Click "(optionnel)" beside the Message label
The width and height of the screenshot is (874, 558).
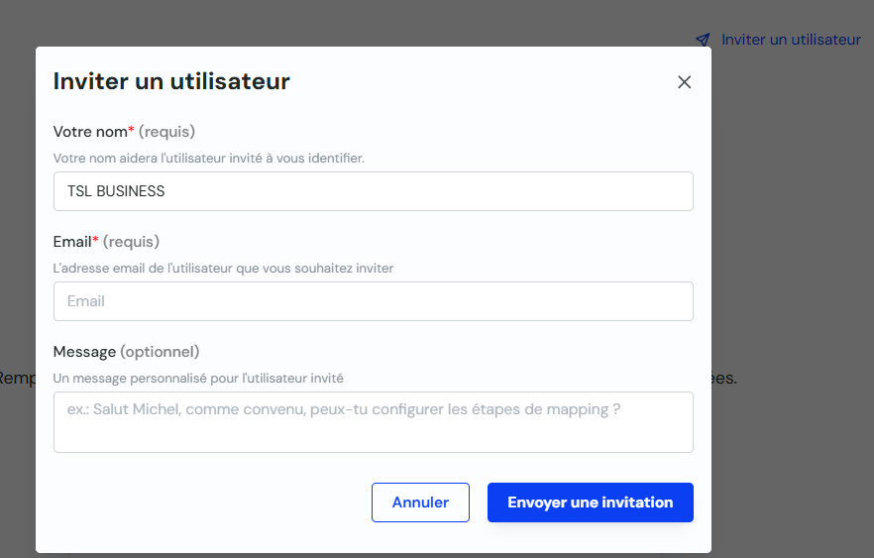click(x=160, y=352)
